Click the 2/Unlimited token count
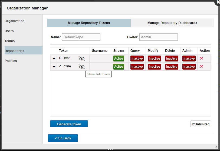 click(201, 124)
